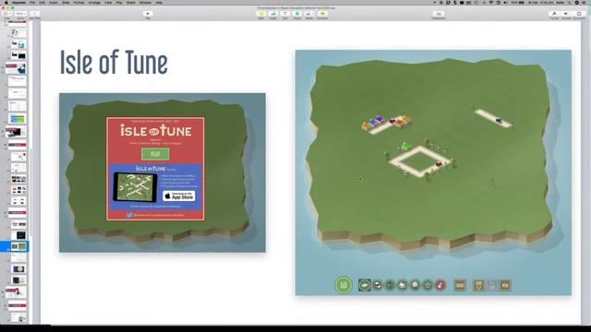Select the highlighted Isle of Tune slide thumbnail
Image resolution: width=591 pixels, height=332 pixels.
pyautogui.click(x=18, y=246)
